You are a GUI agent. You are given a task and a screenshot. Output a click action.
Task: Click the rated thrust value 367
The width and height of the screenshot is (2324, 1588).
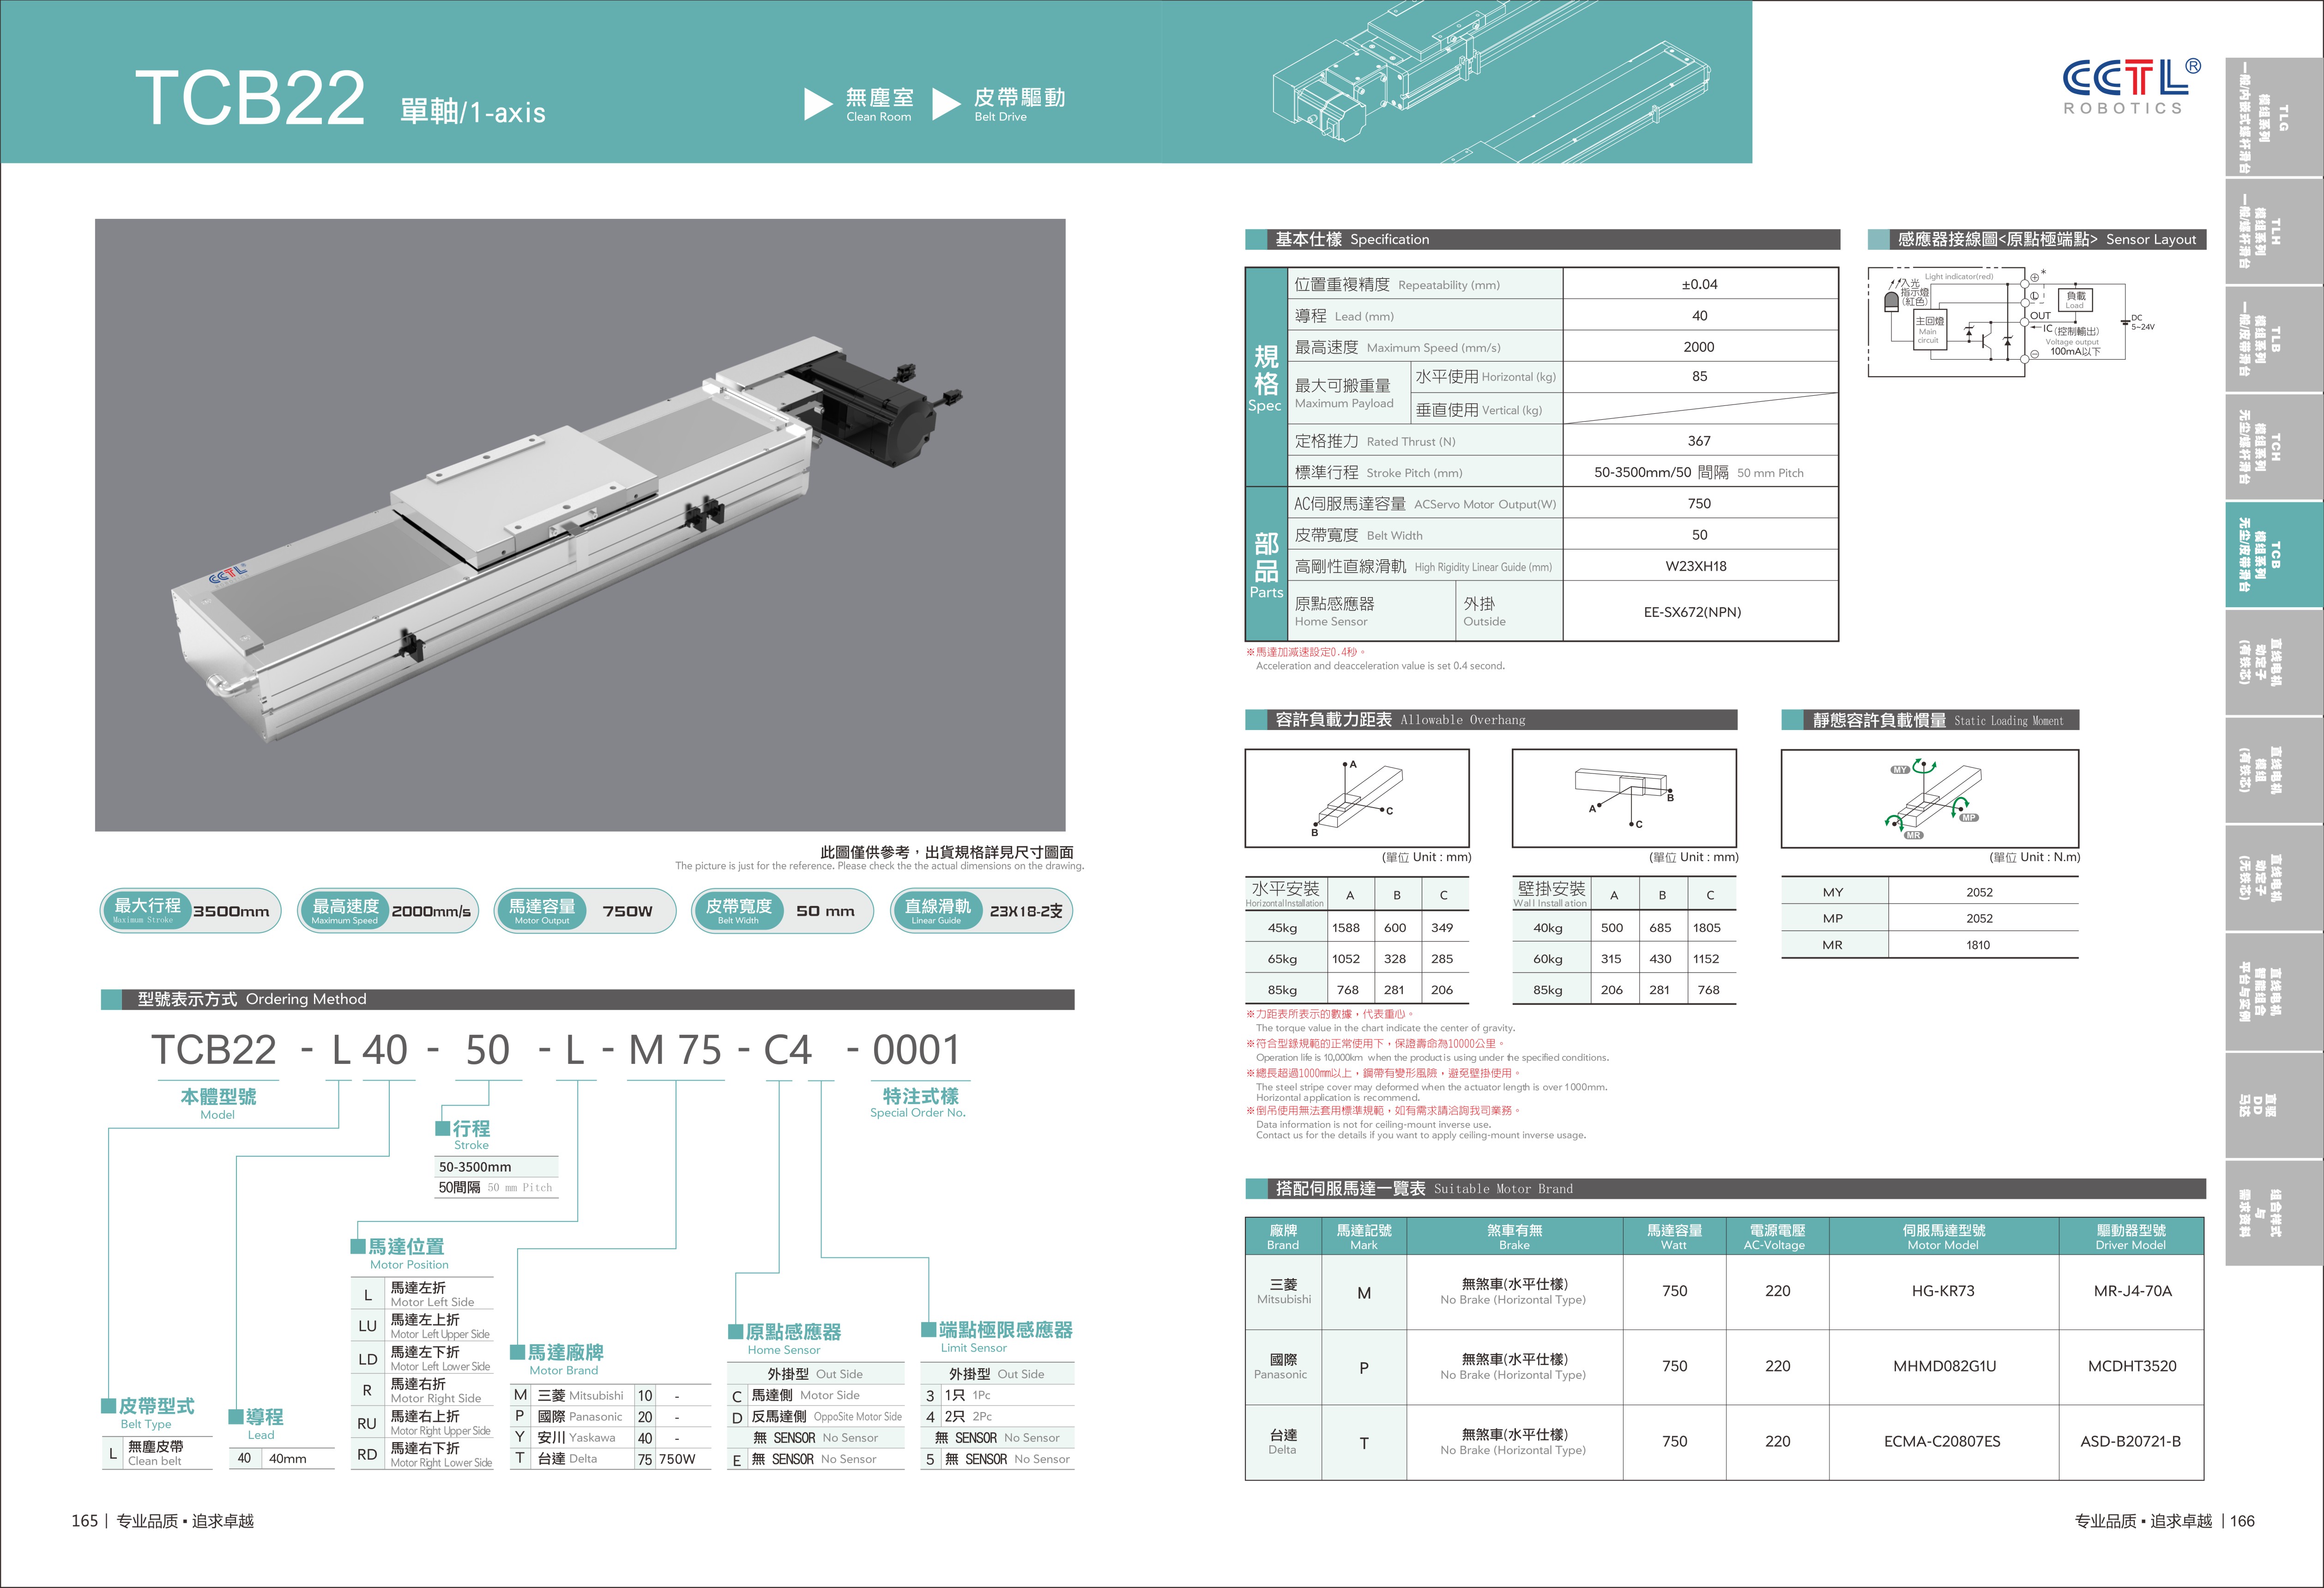coord(1699,441)
